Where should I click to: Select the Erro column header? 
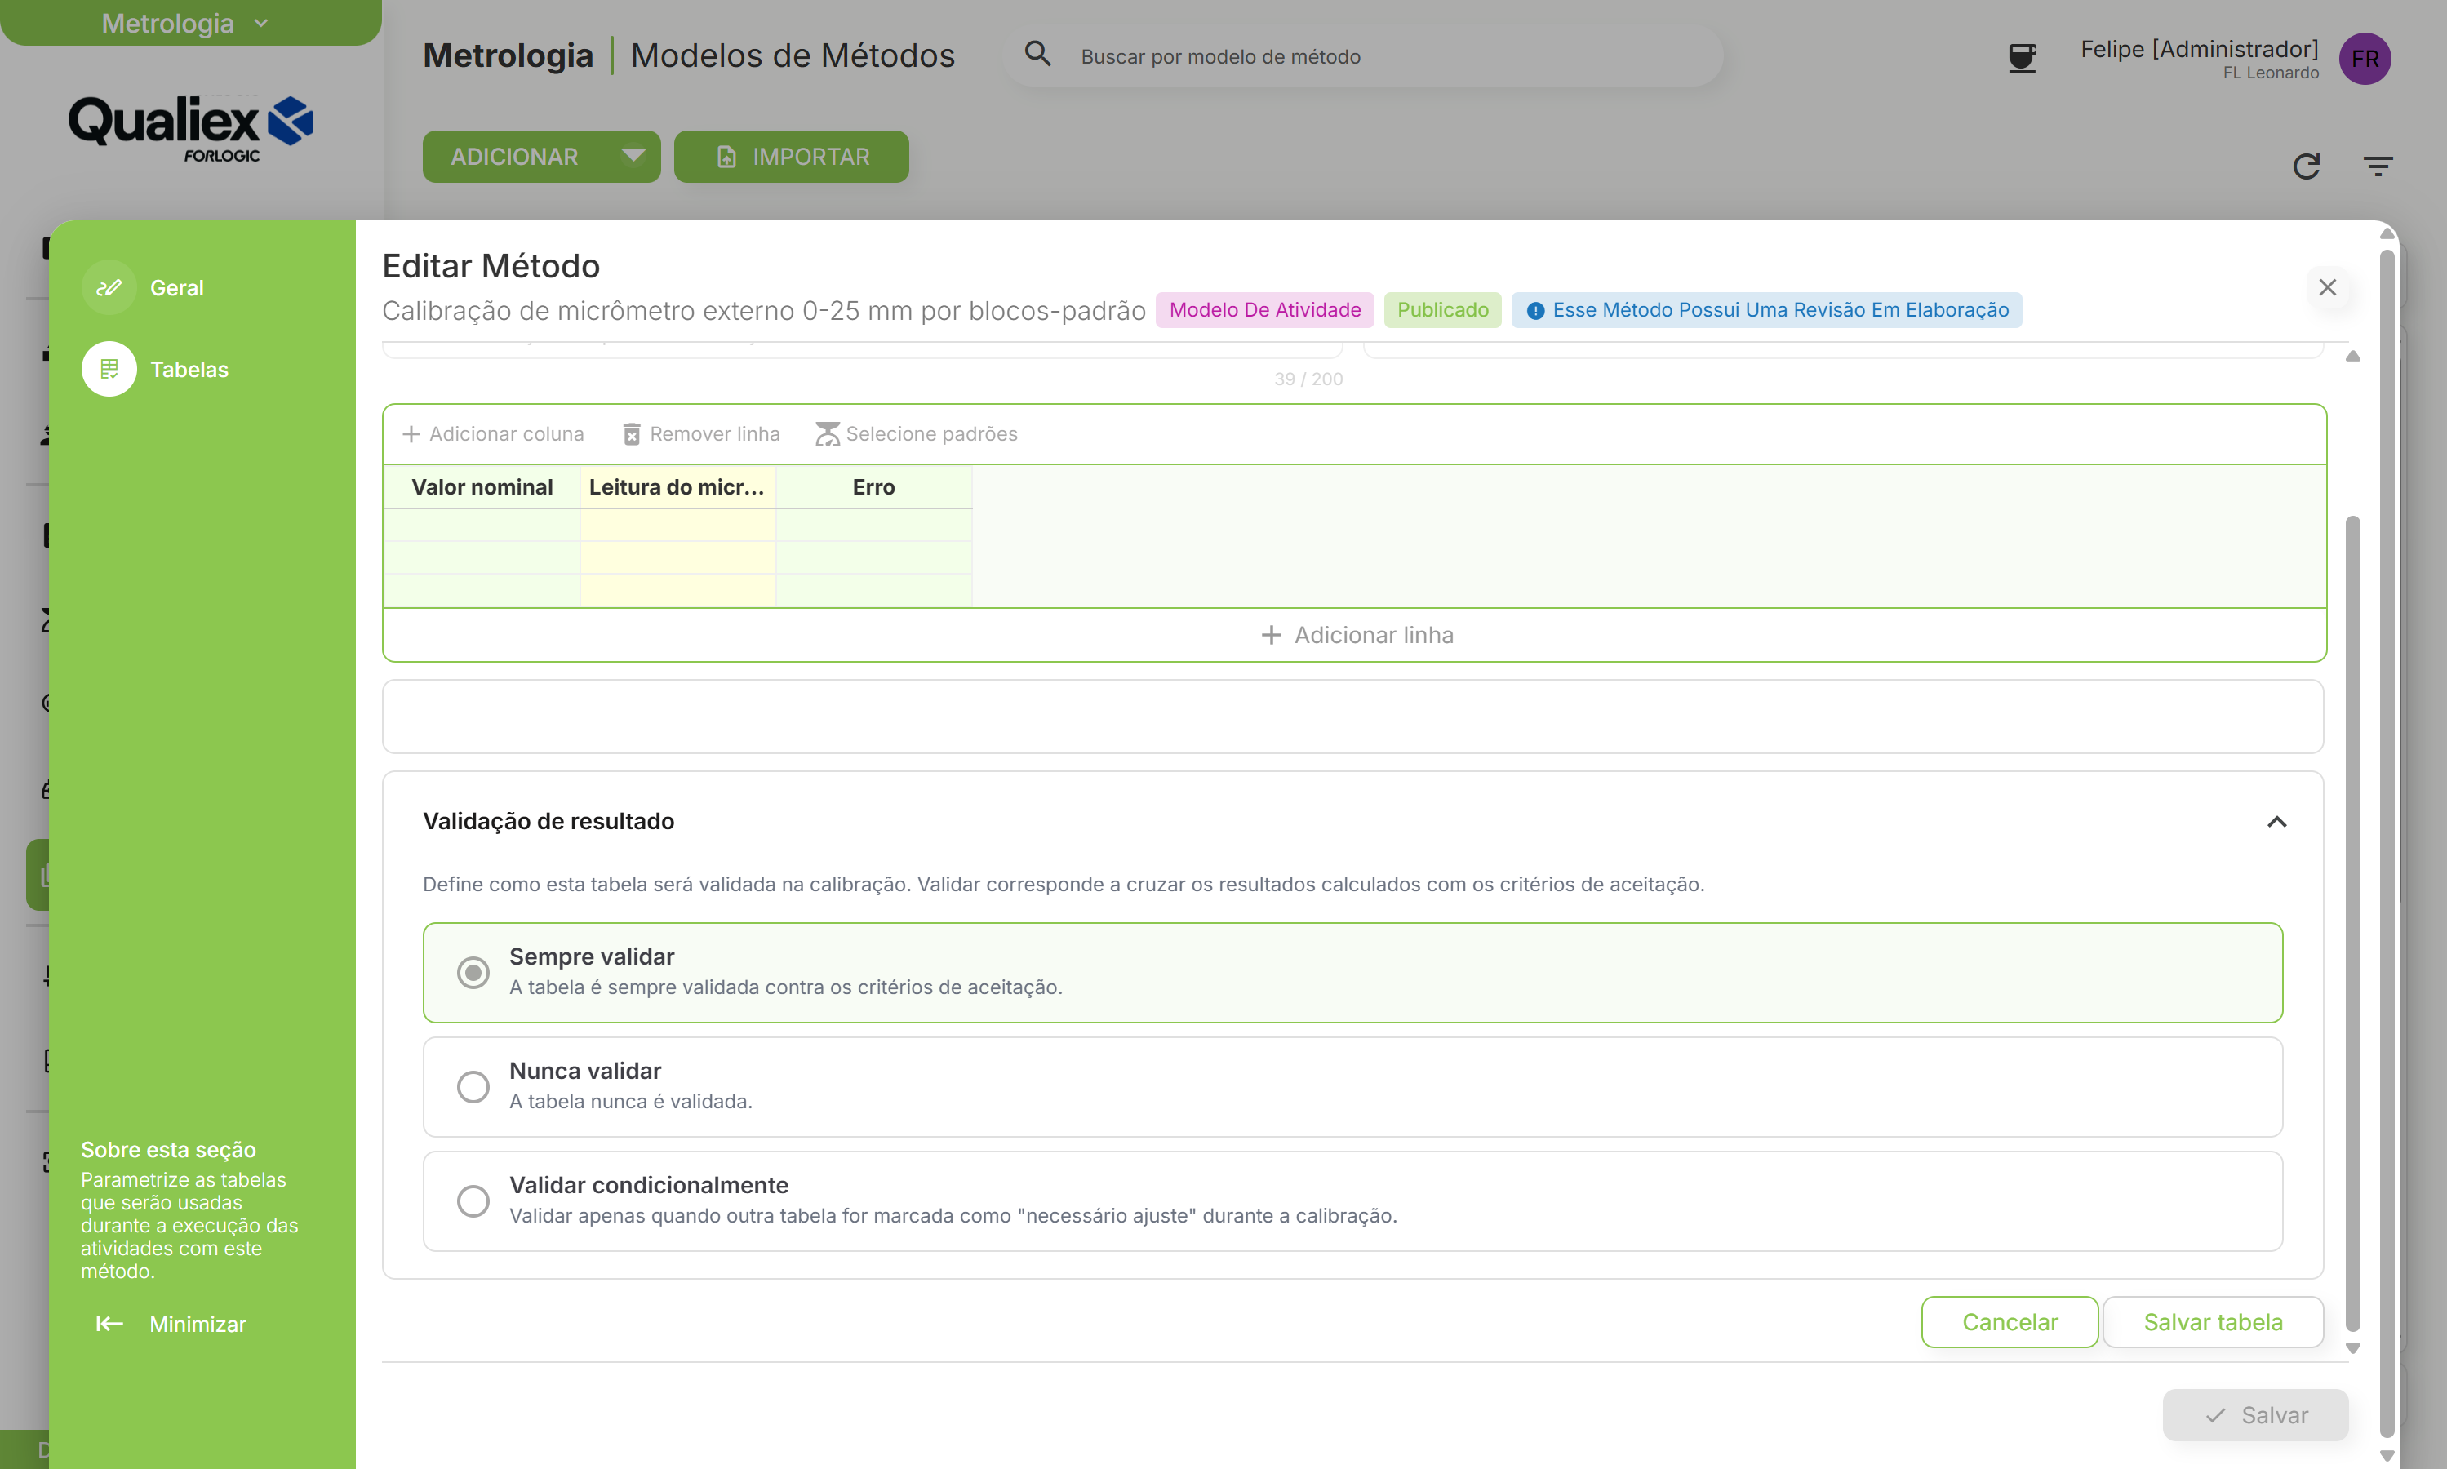[x=874, y=487]
